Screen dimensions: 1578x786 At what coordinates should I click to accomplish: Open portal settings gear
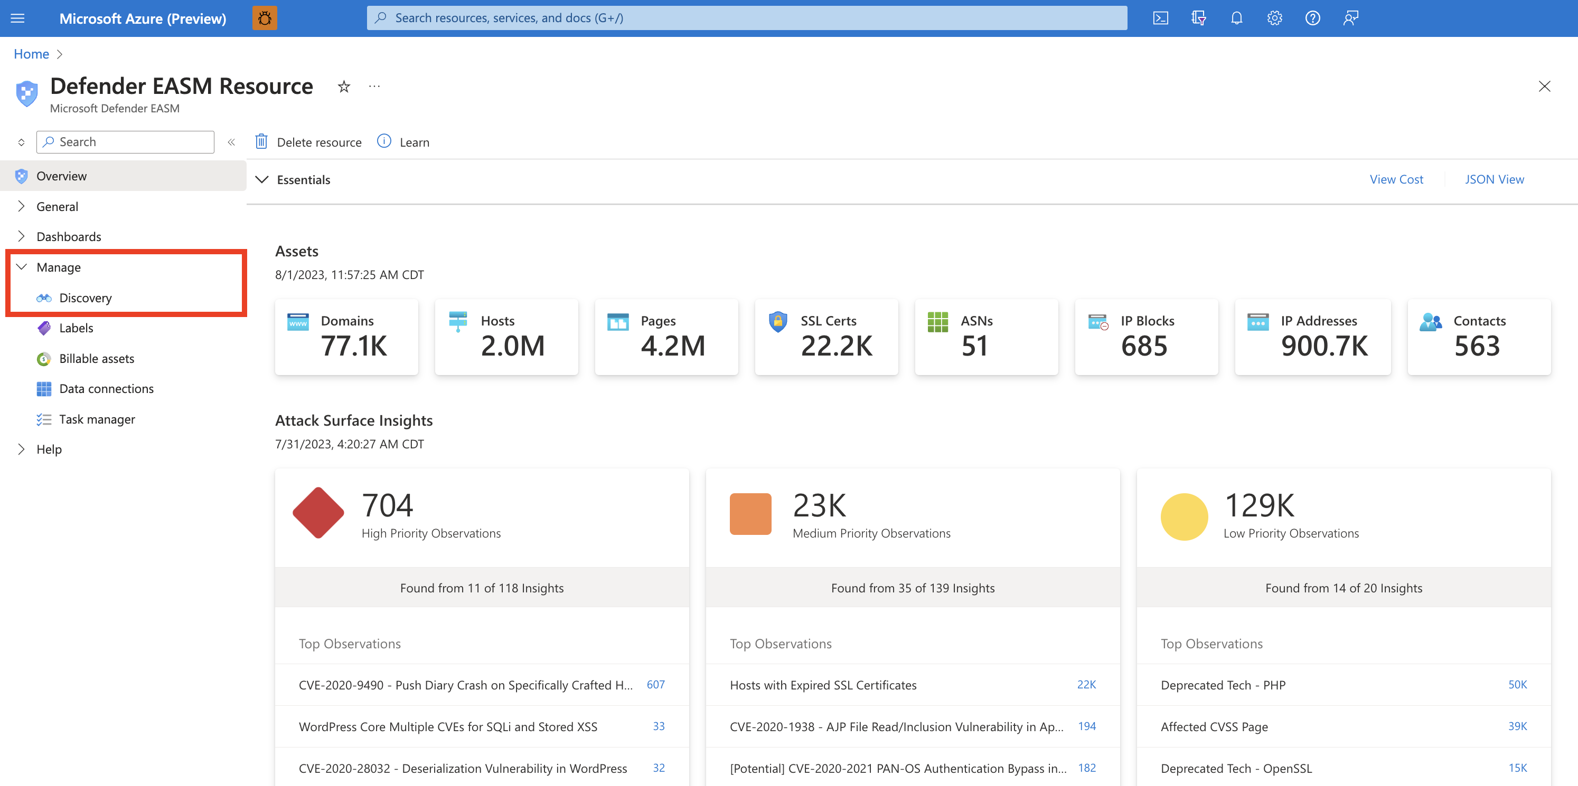[x=1274, y=18]
